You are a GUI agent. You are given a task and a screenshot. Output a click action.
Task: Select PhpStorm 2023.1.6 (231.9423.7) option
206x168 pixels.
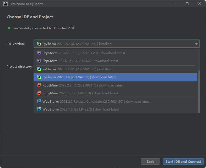[116, 61]
